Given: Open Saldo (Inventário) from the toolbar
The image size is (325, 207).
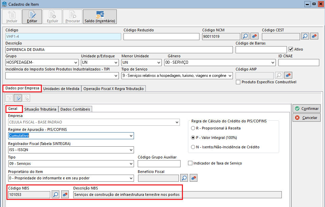Looking at the screenshot, I should pyautogui.click(x=100, y=17).
